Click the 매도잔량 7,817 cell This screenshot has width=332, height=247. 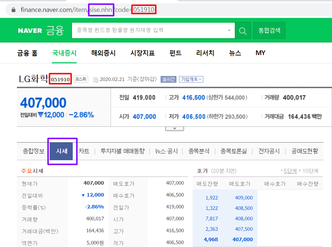click(211, 219)
